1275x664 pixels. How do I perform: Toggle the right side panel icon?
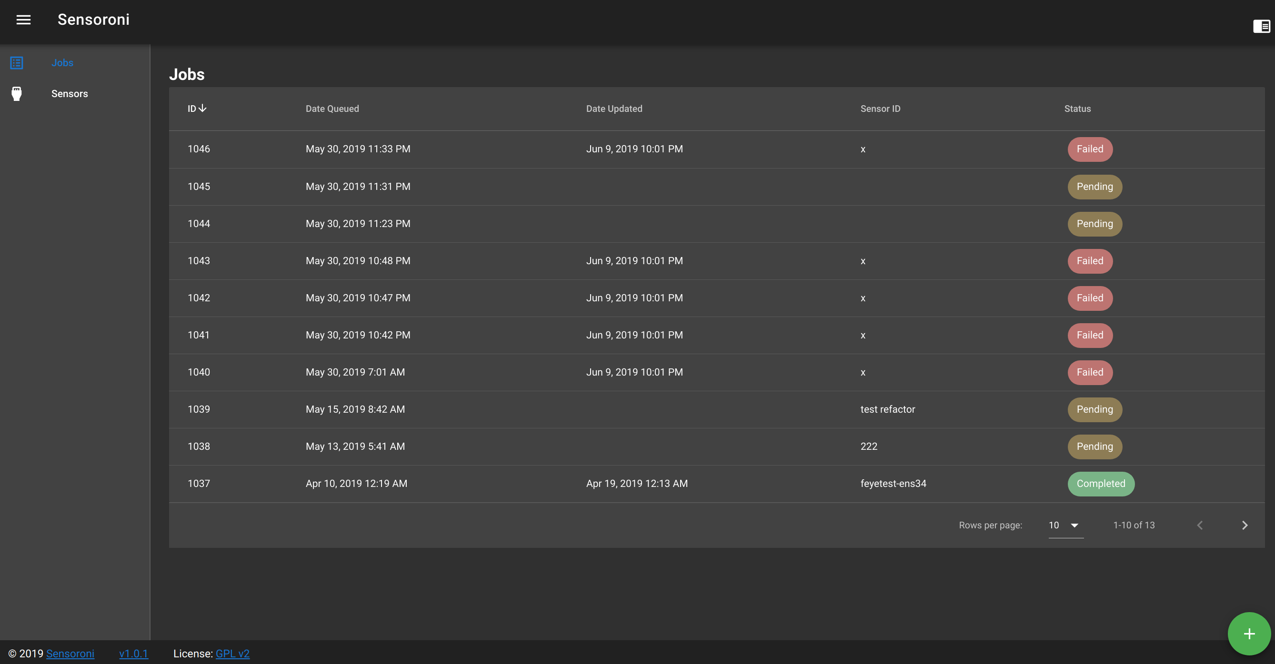coord(1261,26)
